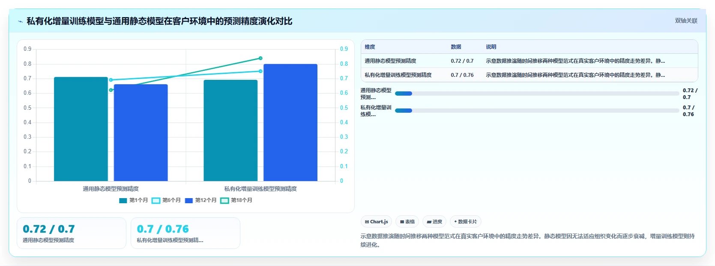Viewport: 715px width, 266px height.
Task: Click the 第1个月 teal legend swatch
Action: (123, 201)
